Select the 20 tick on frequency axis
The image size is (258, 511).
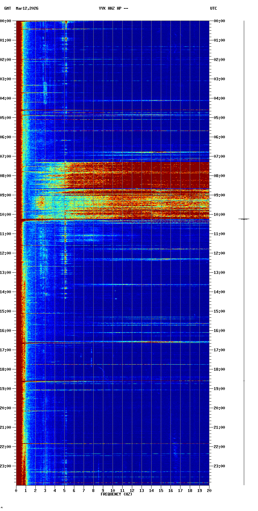pyautogui.click(x=209, y=491)
